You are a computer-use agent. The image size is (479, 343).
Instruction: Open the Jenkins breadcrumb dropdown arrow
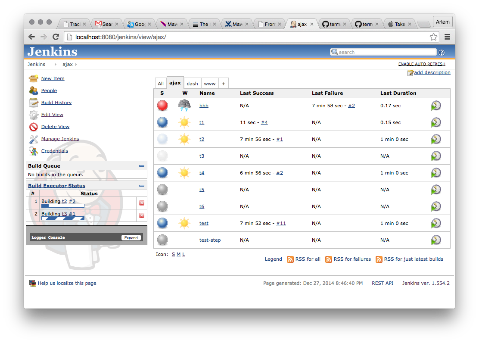pyautogui.click(x=55, y=65)
